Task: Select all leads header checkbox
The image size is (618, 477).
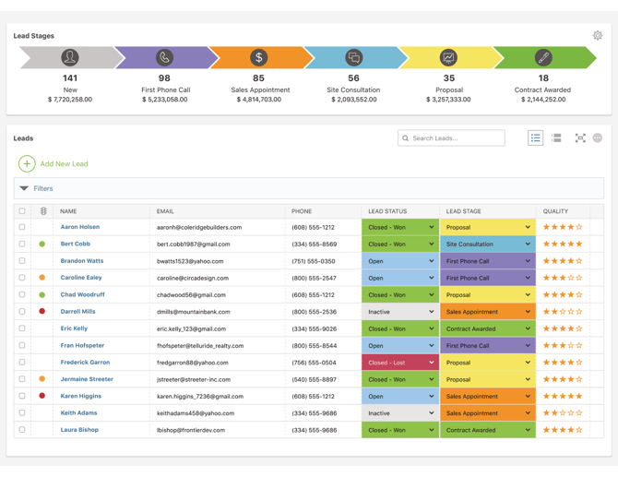Action: [x=22, y=211]
